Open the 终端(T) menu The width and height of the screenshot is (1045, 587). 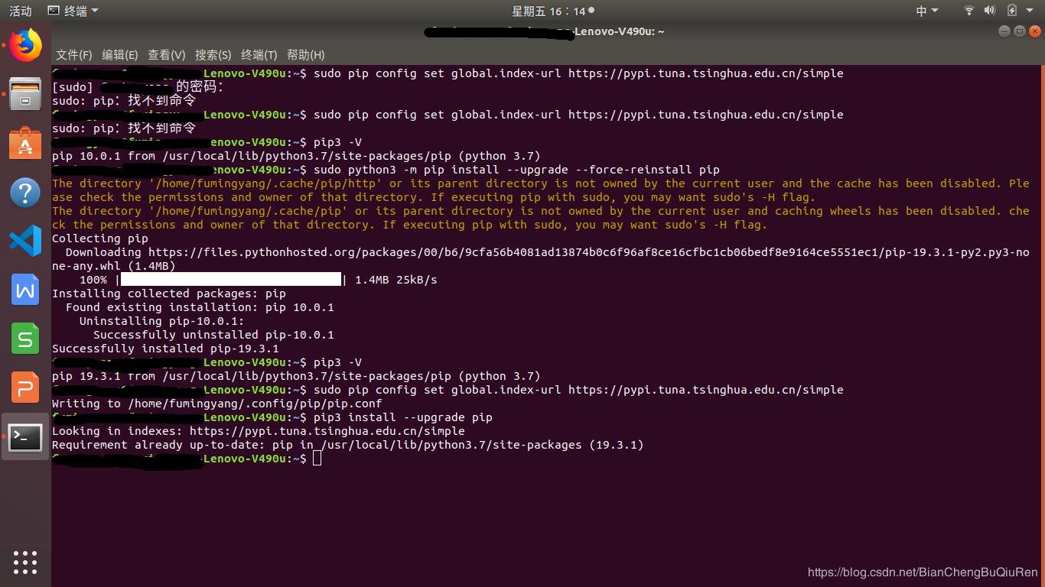(259, 55)
